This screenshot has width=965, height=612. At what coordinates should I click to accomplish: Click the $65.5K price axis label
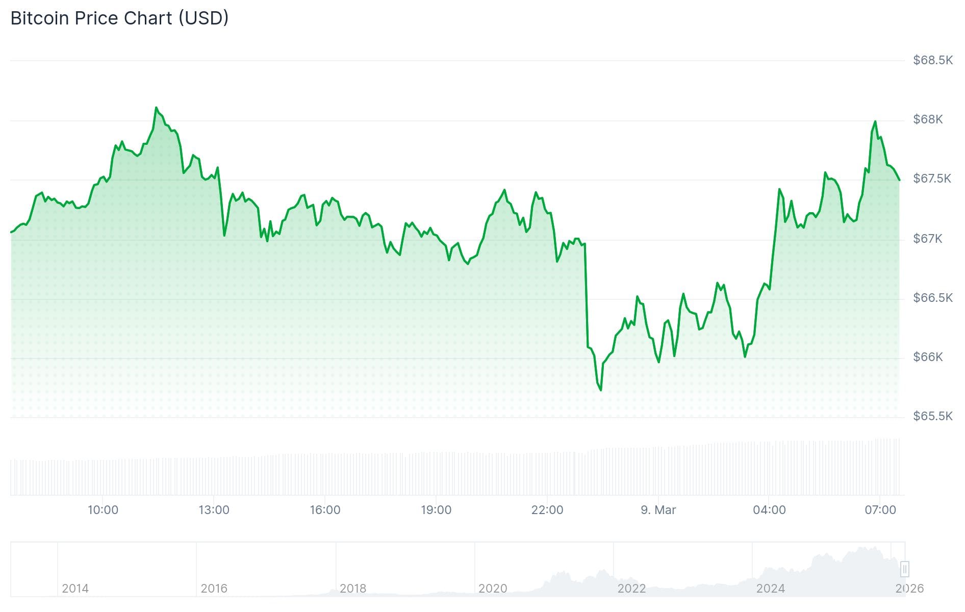(x=933, y=416)
